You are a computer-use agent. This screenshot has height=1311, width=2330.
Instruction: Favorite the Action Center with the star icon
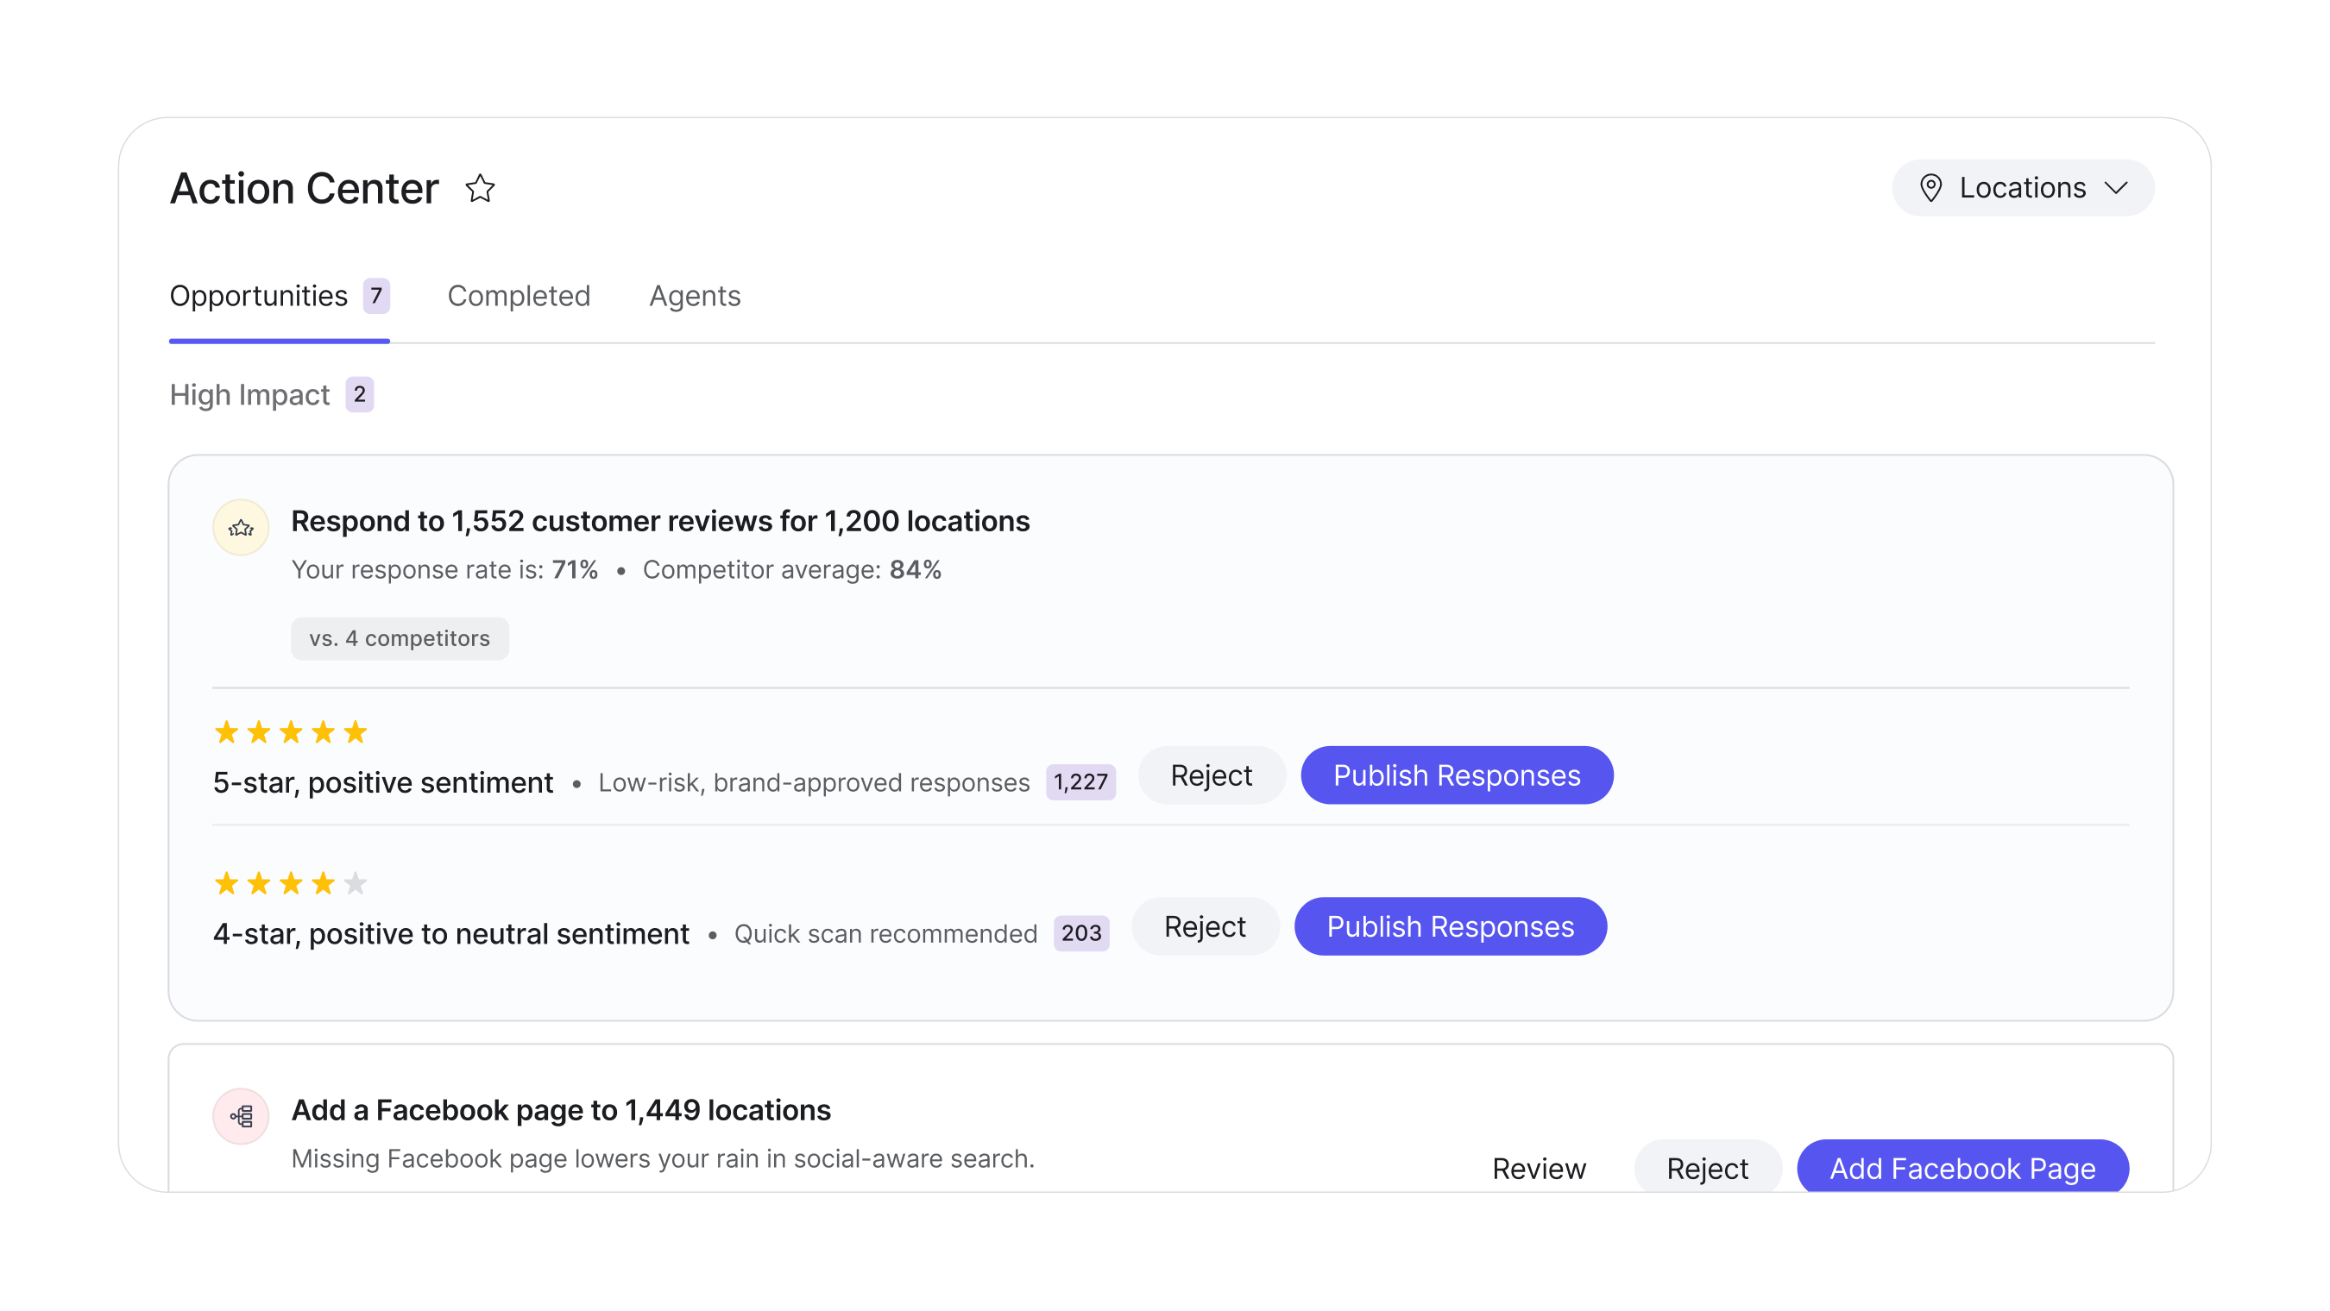(481, 188)
